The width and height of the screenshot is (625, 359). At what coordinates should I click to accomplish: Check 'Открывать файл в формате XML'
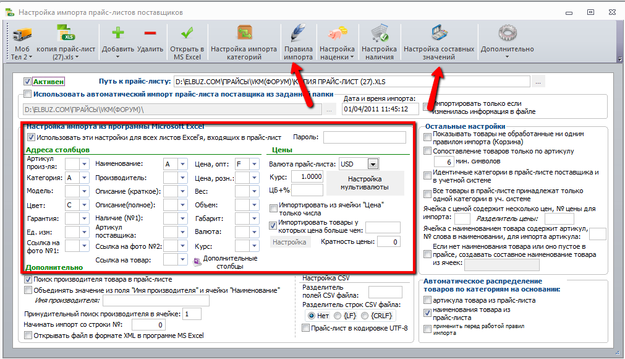click(28, 335)
